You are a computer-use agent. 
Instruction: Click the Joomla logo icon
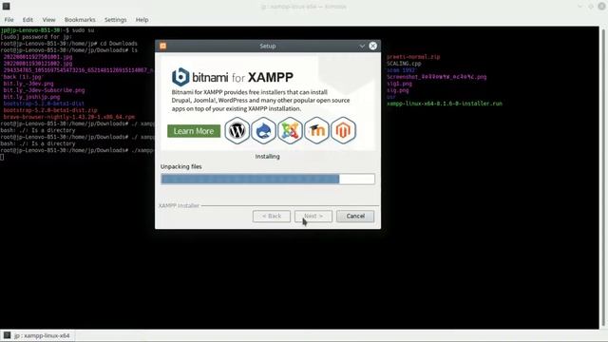tap(290, 131)
